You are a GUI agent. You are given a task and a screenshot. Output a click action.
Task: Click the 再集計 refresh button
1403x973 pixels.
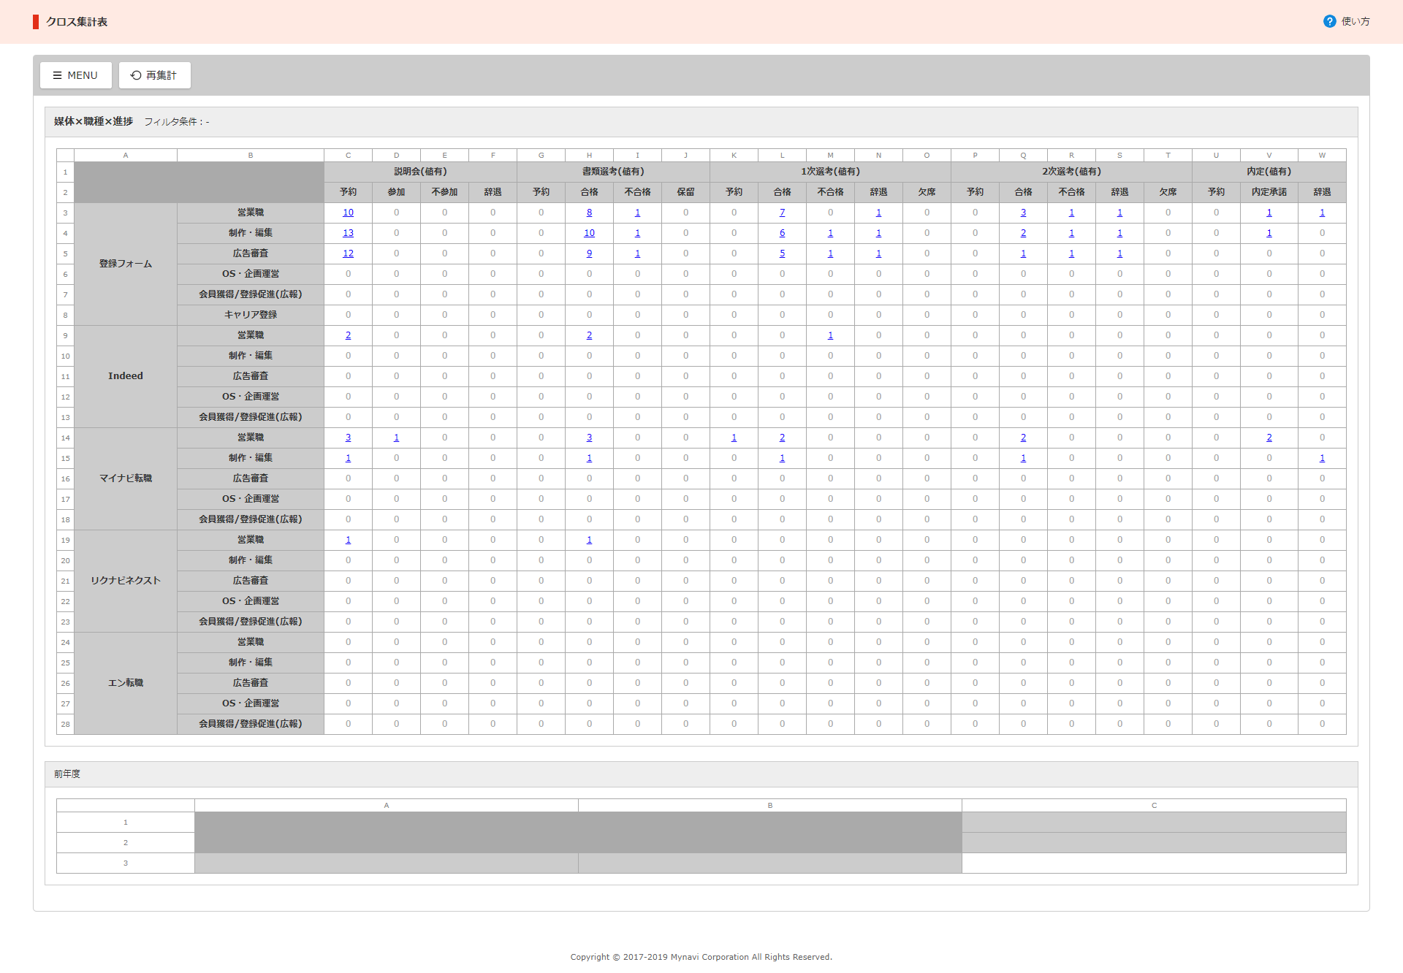[154, 75]
